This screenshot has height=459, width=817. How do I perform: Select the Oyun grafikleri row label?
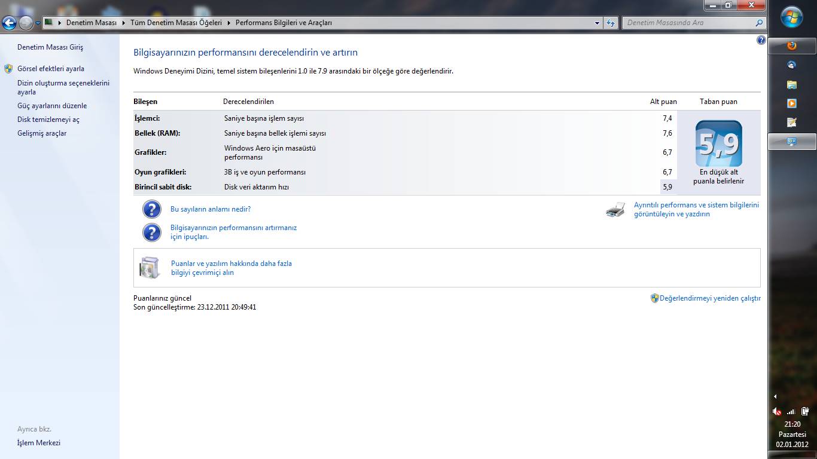(x=160, y=172)
